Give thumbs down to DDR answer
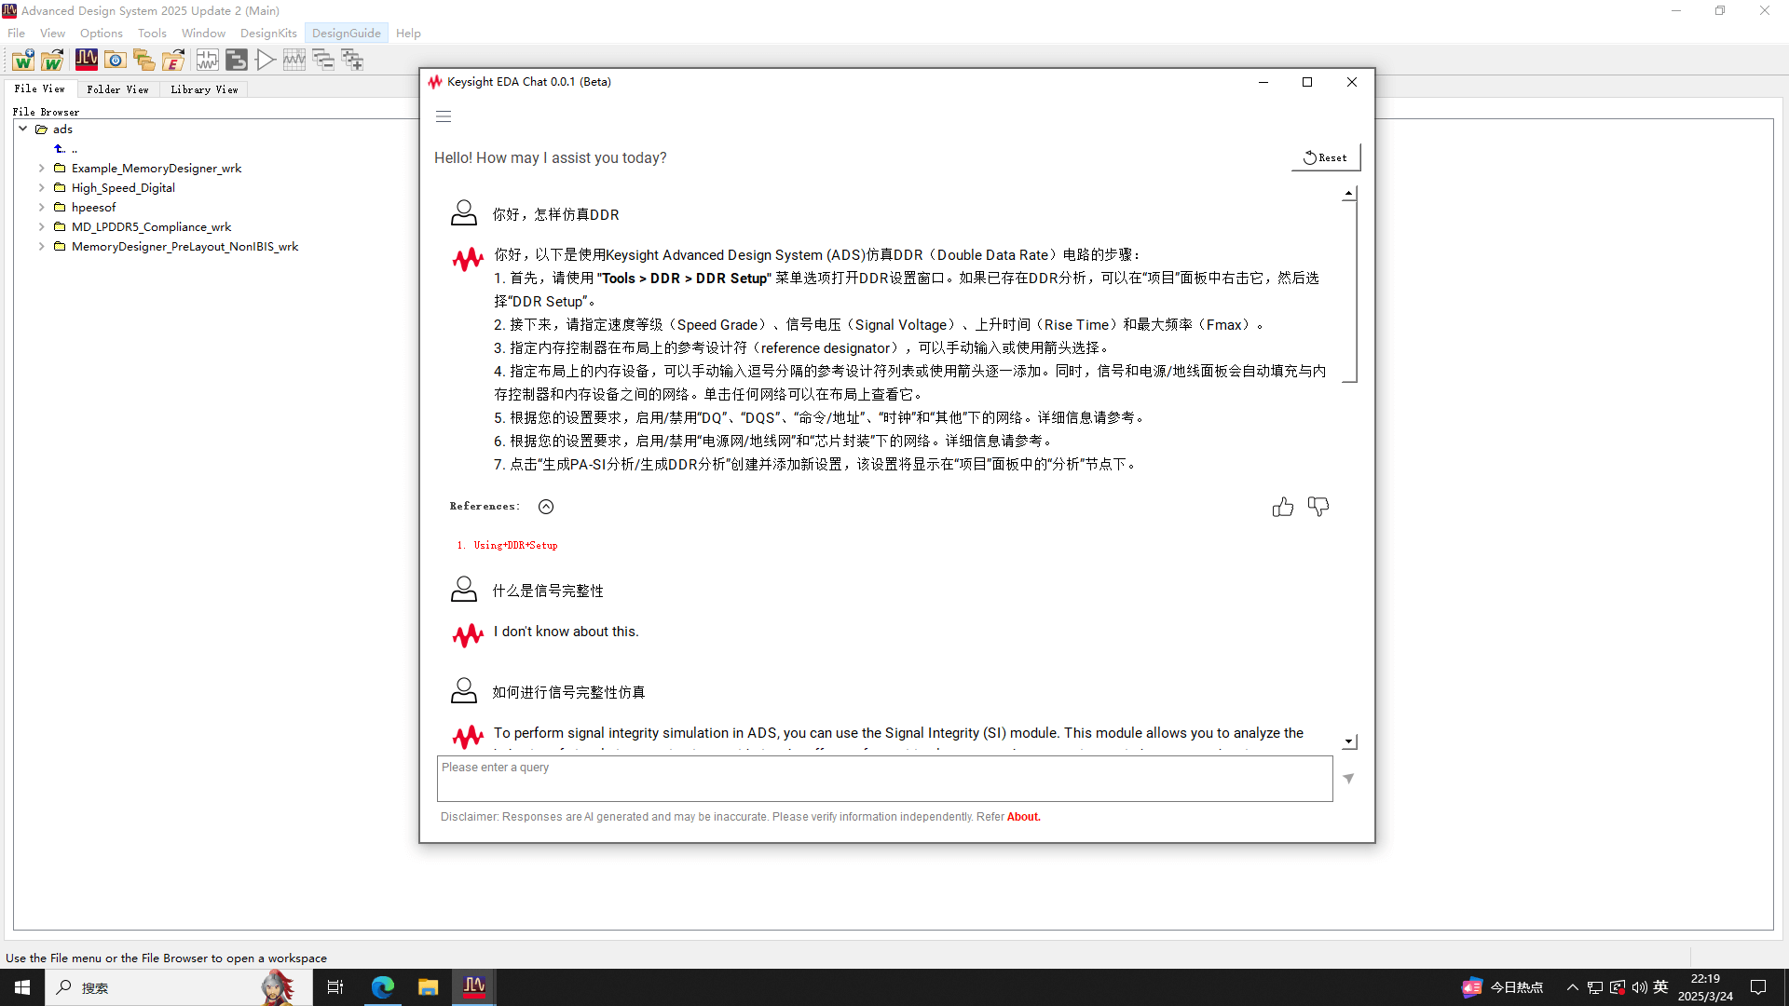This screenshot has height=1006, width=1789. tap(1318, 507)
